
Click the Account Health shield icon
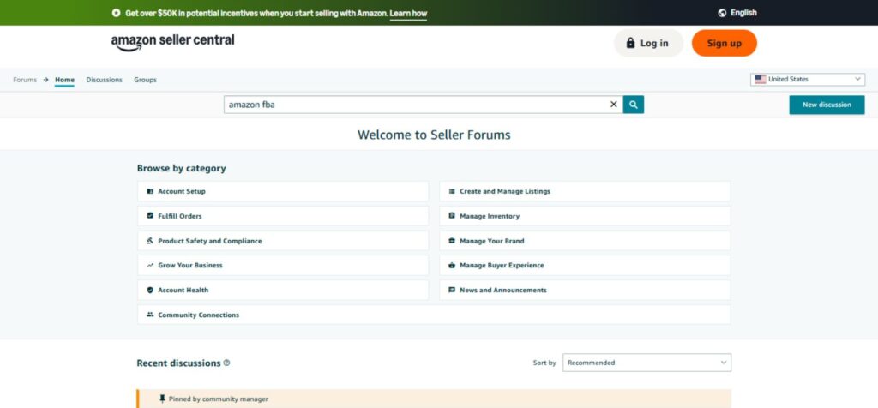click(150, 290)
